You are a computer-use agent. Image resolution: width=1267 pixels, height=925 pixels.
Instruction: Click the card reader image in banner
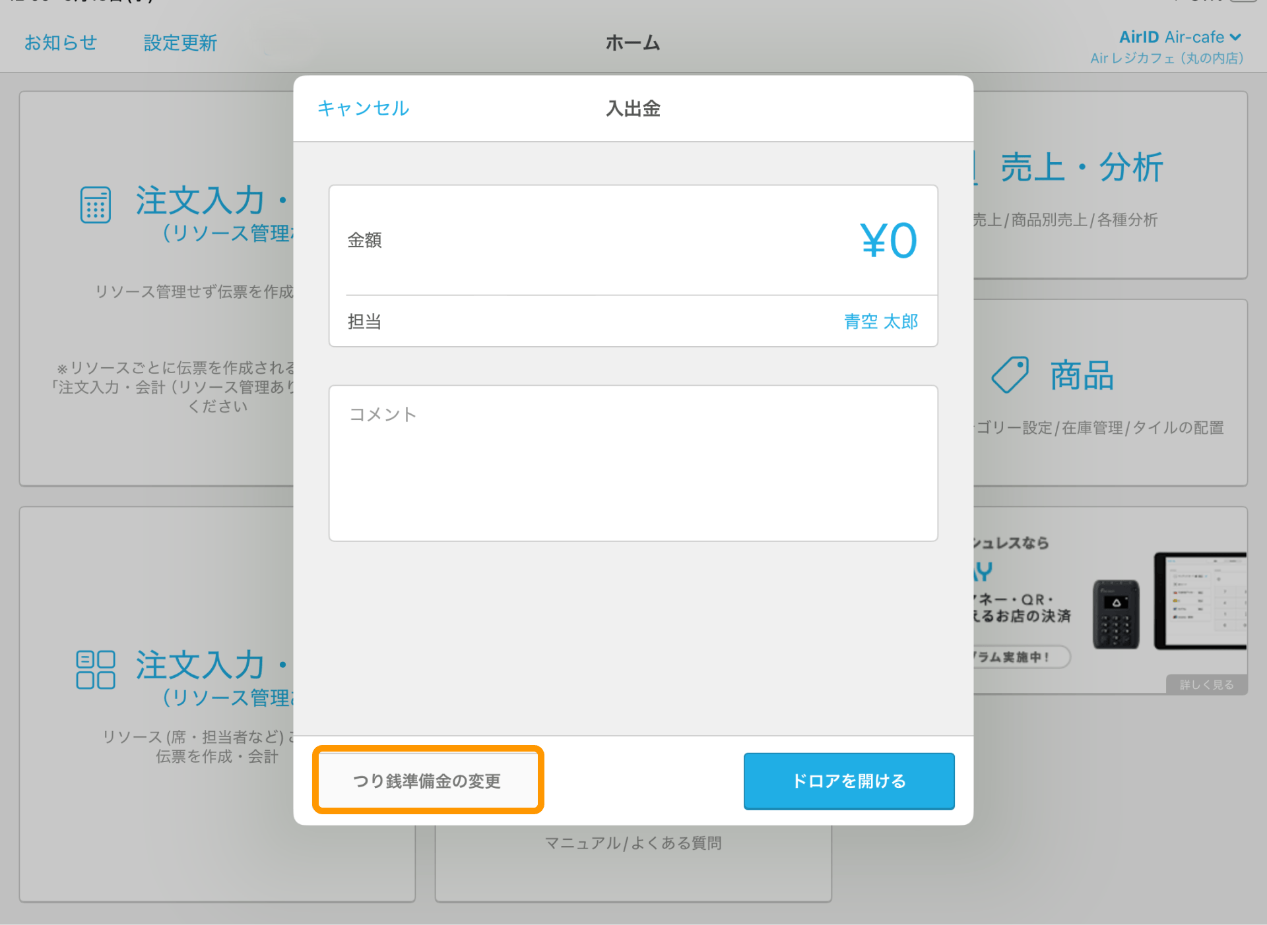click(x=1116, y=614)
